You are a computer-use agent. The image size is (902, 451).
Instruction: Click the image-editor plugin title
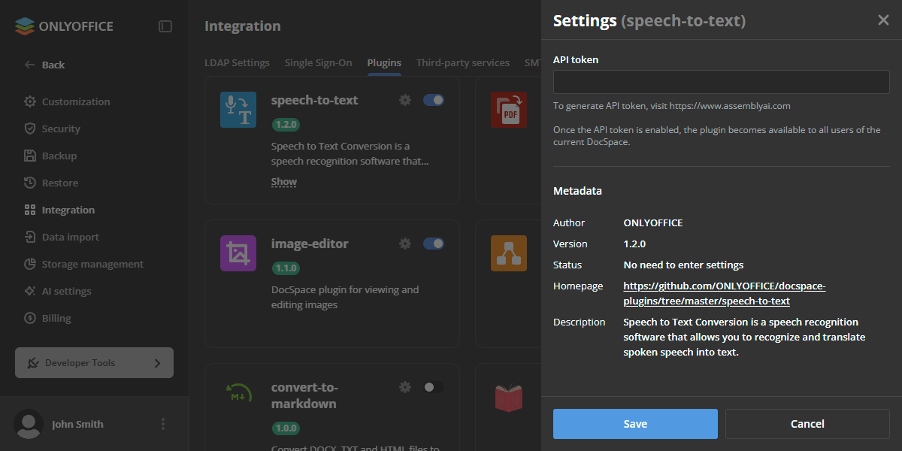pos(310,244)
